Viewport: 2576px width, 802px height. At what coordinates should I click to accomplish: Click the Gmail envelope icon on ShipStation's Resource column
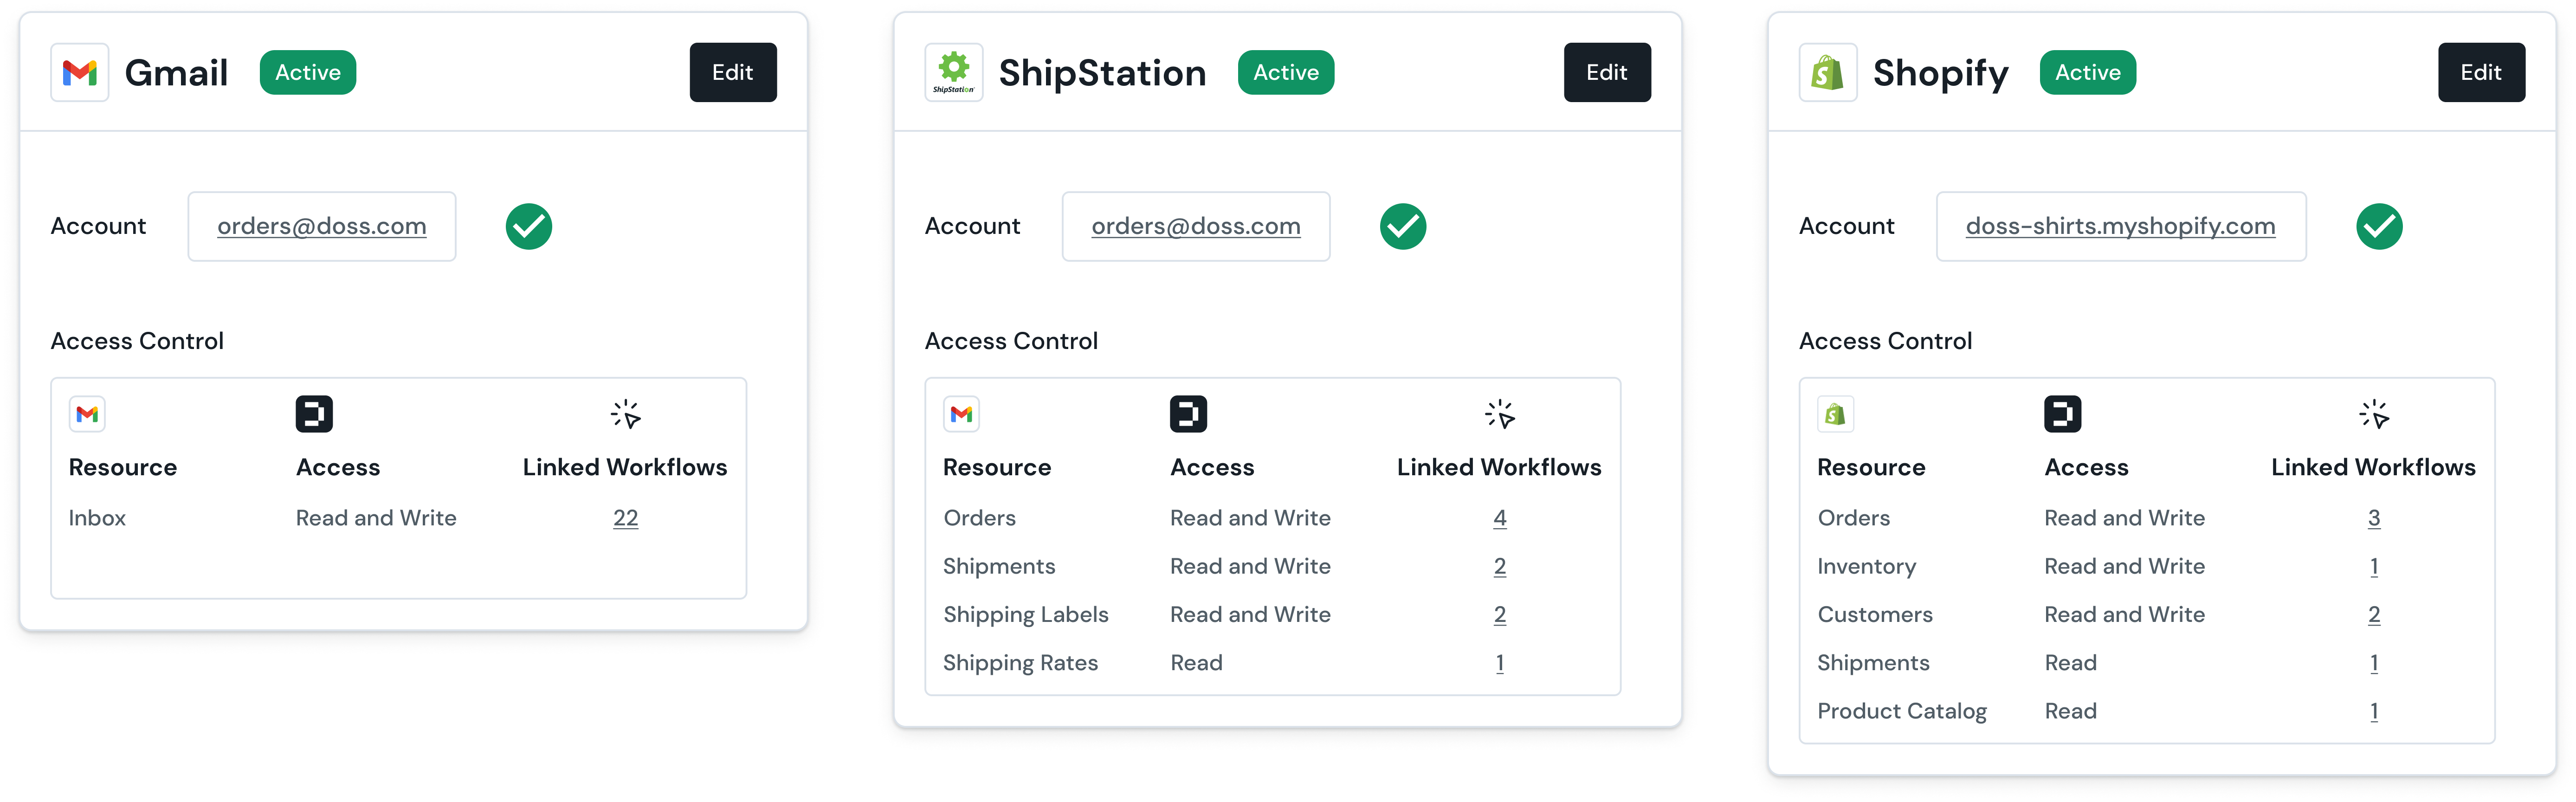[961, 413]
